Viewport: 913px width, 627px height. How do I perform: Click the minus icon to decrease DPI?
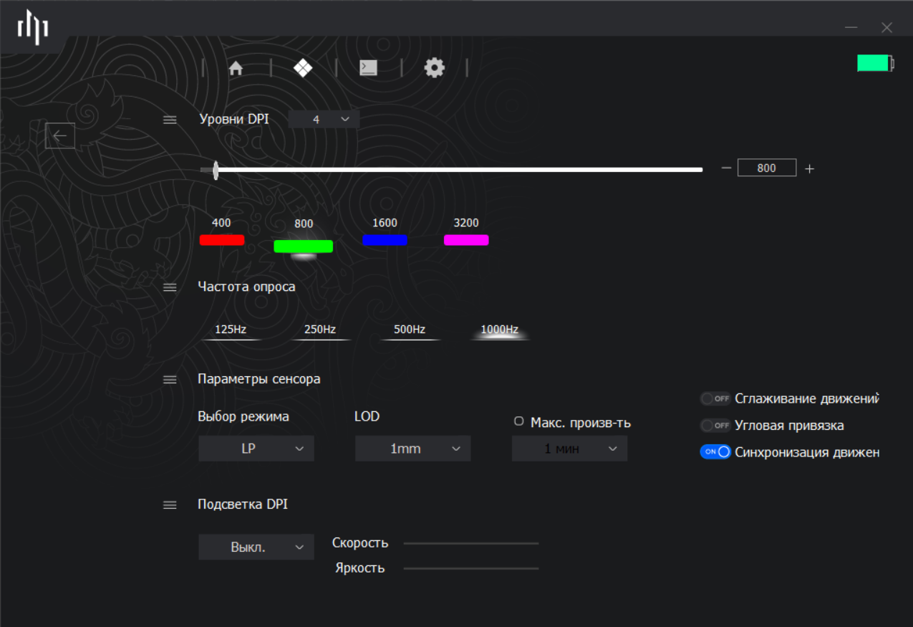[726, 168]
